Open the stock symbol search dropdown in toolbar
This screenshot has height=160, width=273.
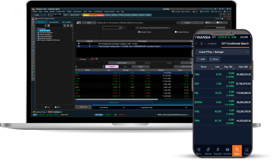click(x=44, y=15)
